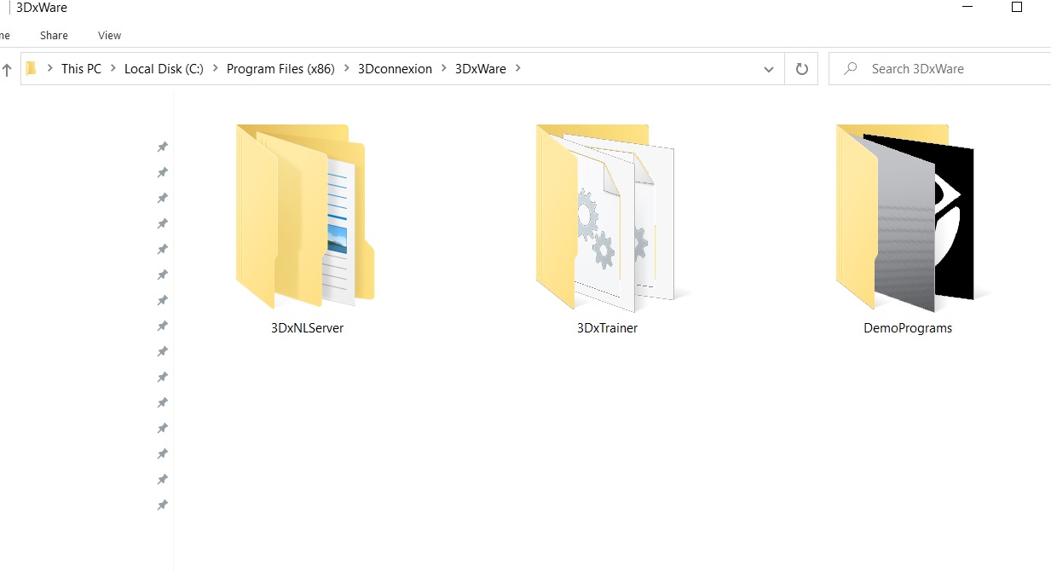Click the search magnifier icon
The image size is (1051, 572).
pyautogui.click(x=850, y=69)
